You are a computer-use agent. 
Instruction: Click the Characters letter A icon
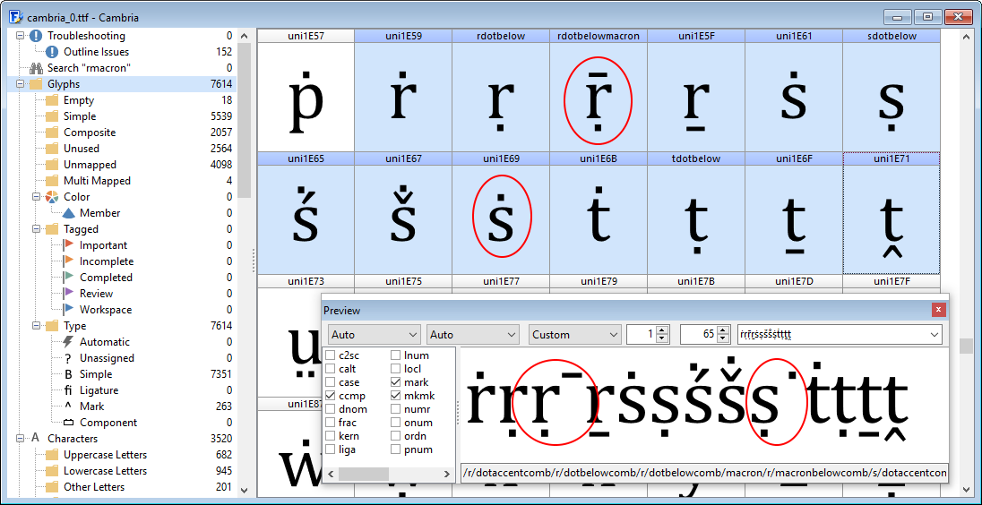click(x=36, y=439)
